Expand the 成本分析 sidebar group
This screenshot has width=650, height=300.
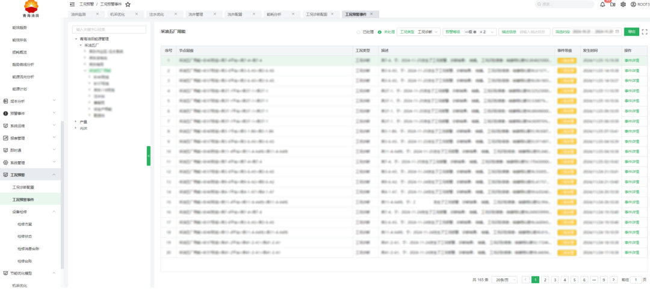click(x=54, y=100)
